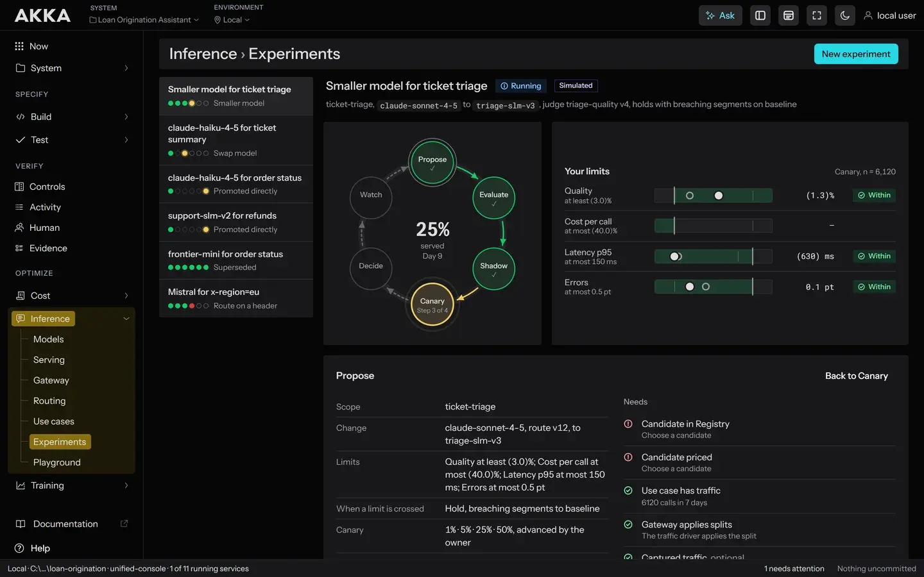This screenshot has width=924, height=577.
Task: Select the Canary Step 3 of 4 node
Action: [432, 305]
